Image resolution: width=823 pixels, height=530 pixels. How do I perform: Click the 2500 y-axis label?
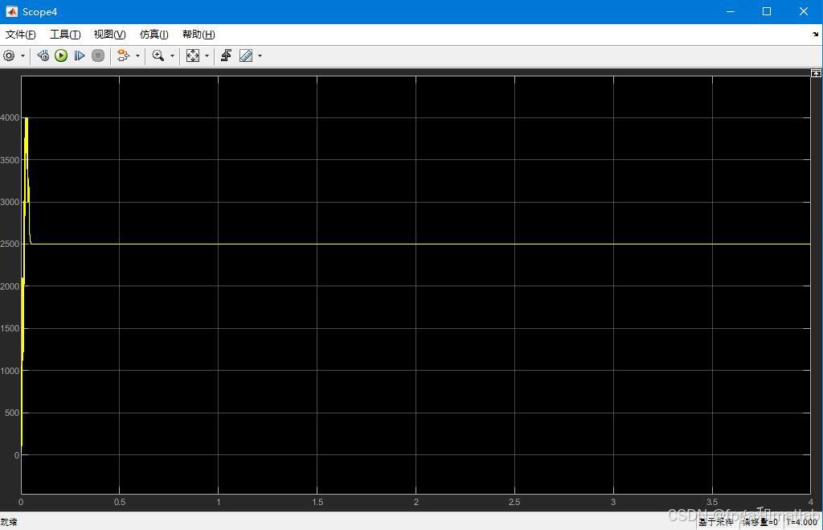click(10, 244)
